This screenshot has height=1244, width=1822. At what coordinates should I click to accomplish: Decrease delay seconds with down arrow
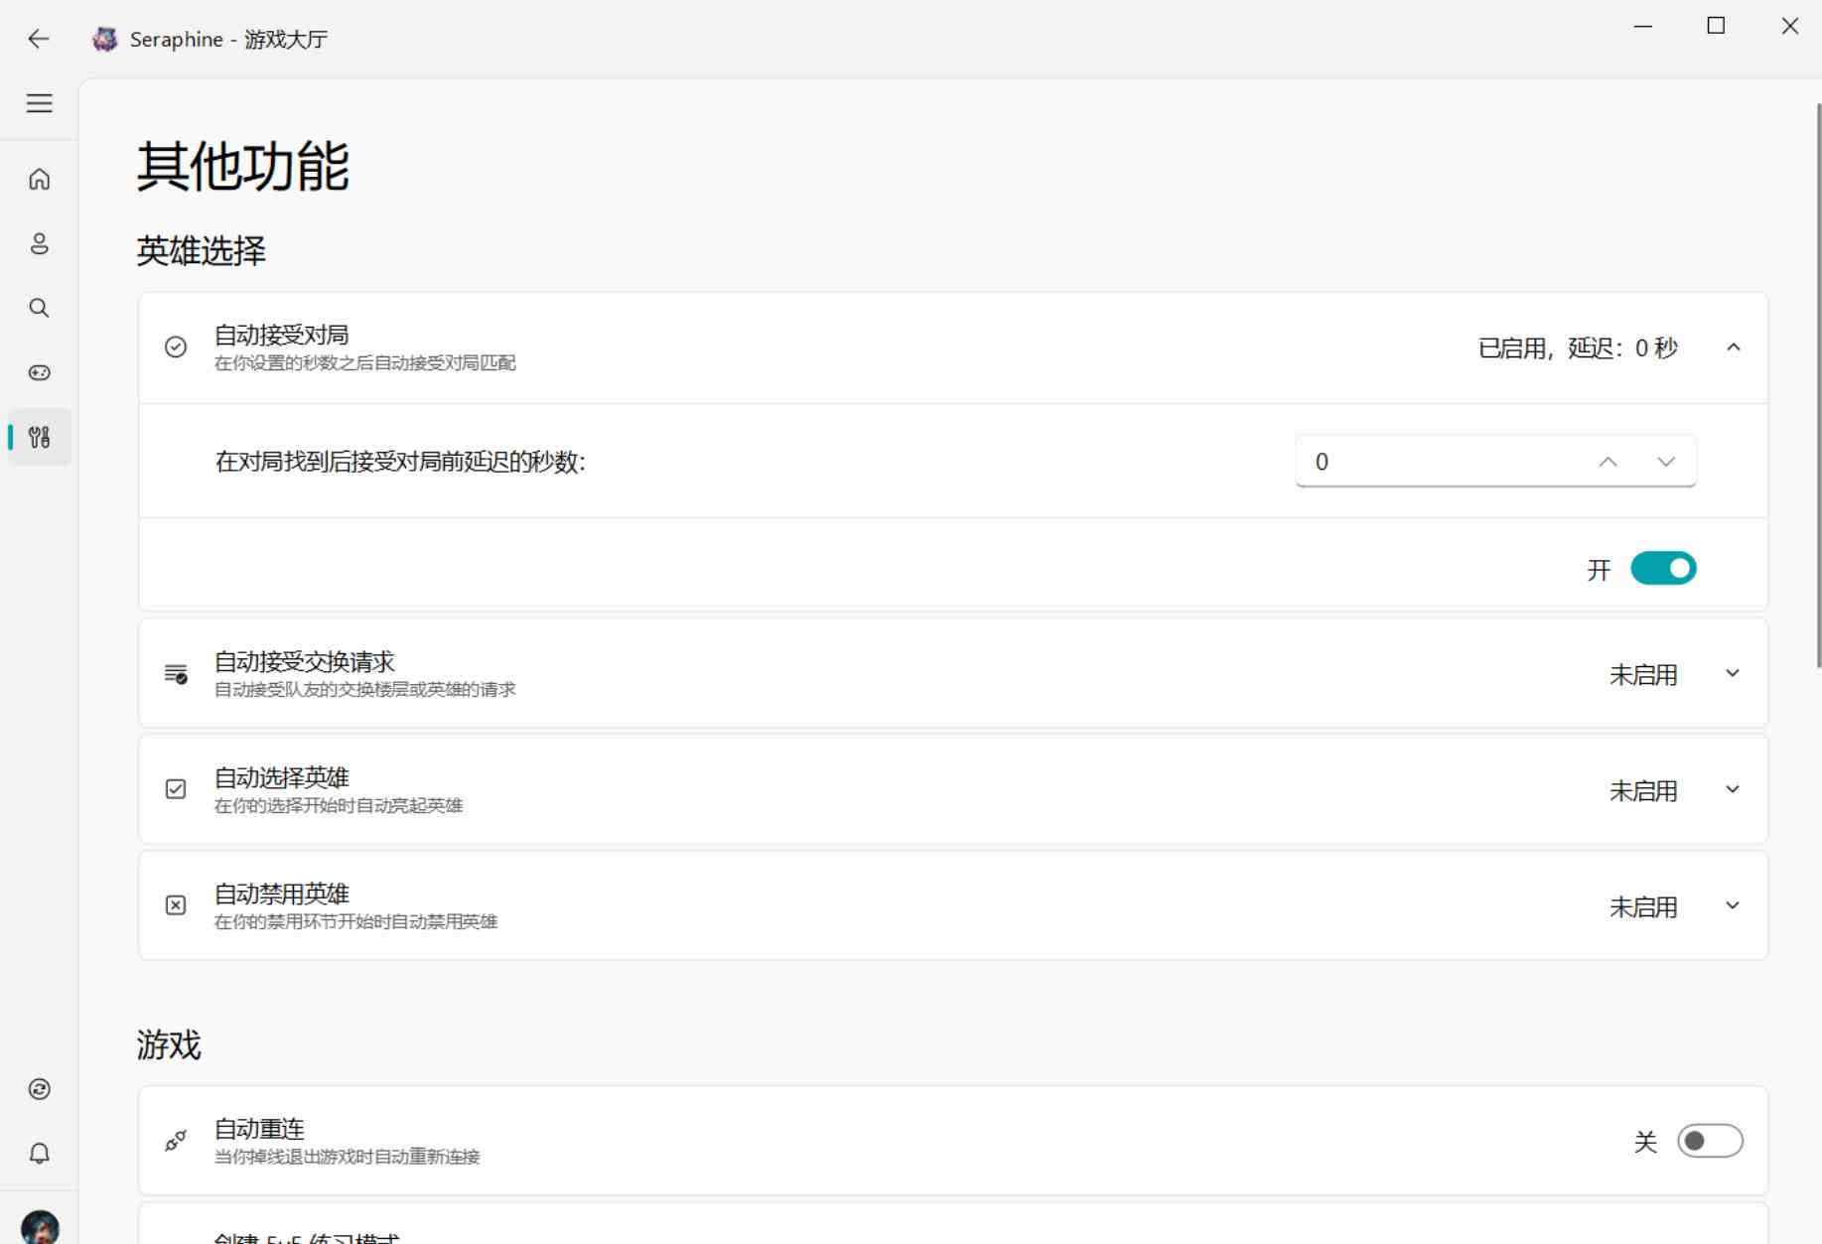1666,462
